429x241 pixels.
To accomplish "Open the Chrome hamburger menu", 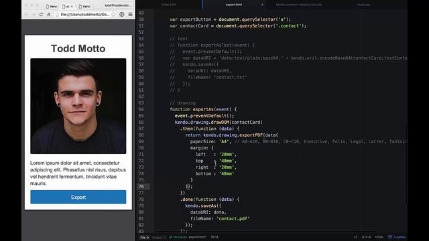I will [131, 15].
